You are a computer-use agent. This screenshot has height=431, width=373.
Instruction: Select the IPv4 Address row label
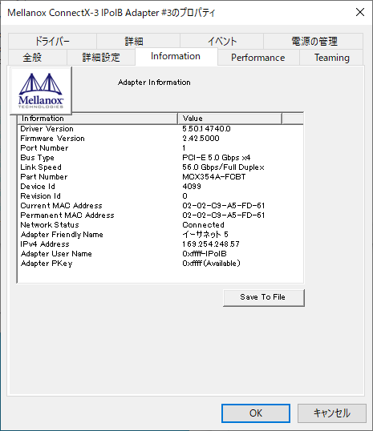coord(45,244)
